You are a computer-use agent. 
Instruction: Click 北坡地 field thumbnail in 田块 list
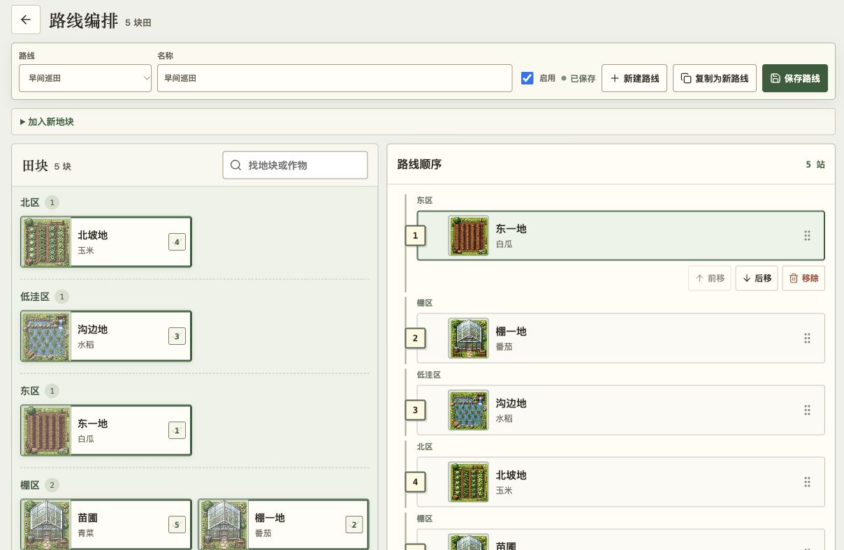click(46, 242)
